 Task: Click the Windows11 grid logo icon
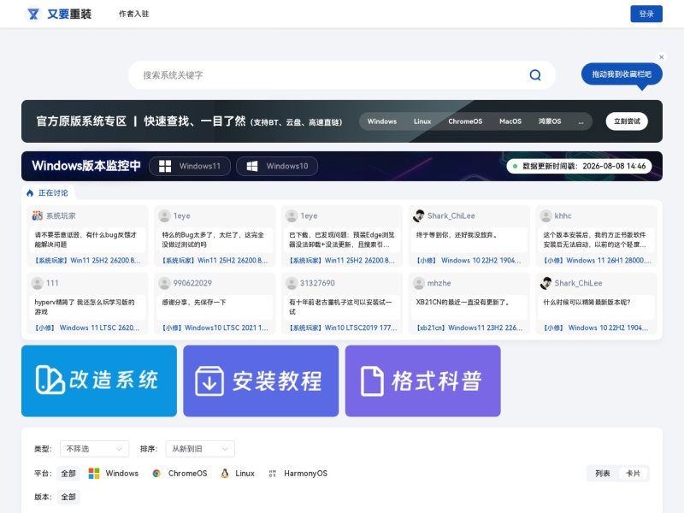coord(165,166)
